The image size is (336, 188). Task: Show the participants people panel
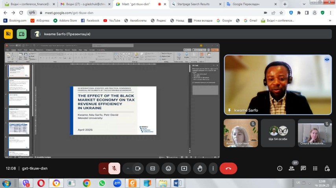[x=292, y=168]
